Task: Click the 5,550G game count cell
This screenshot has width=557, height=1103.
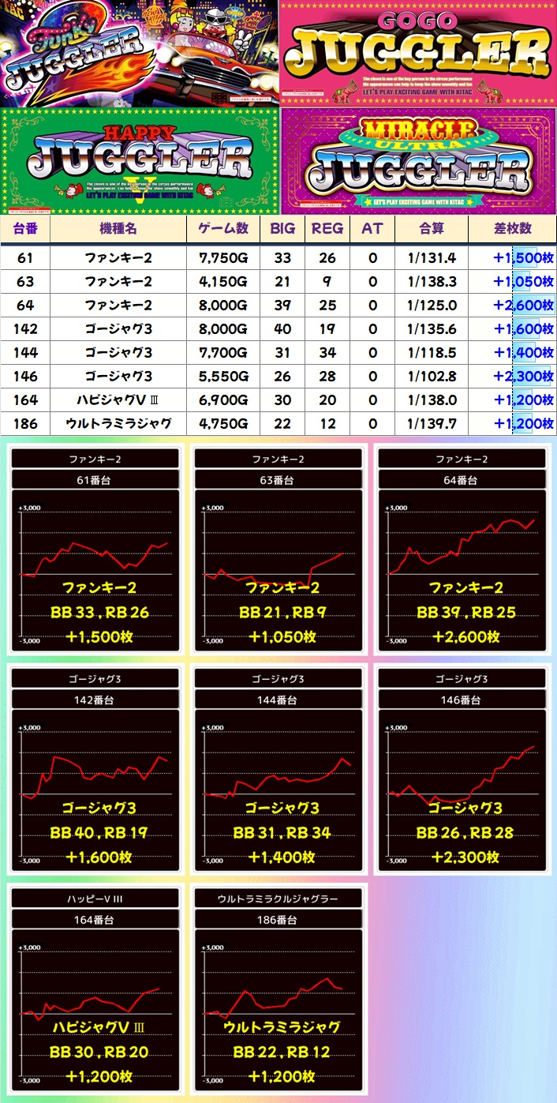Action: 223,376
